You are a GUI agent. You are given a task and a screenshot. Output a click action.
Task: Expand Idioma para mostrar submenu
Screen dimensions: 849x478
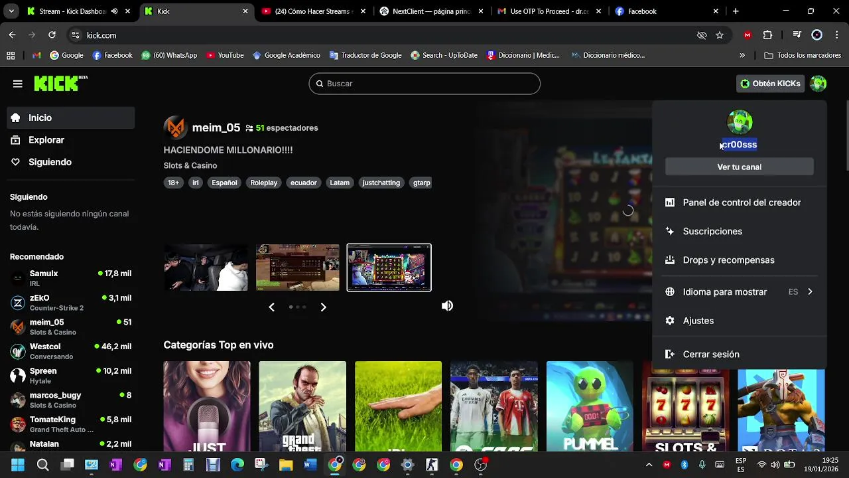(740, 292)
